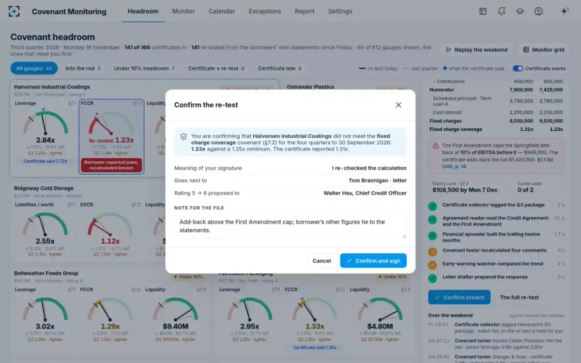Click the $108,500 by Mon 7 Dec equity cure
The height and width of the screenshot is (363, 581).
tap(465, 190)
